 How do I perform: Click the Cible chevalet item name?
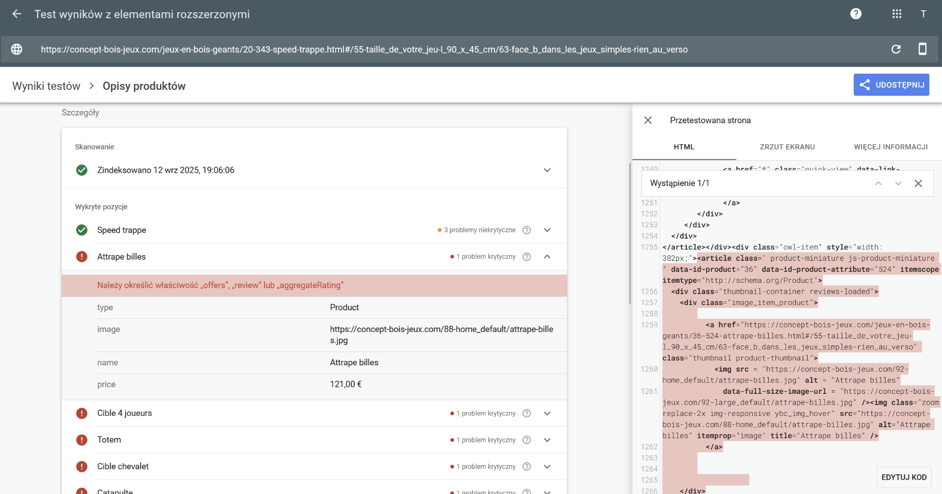pos(123,467)
